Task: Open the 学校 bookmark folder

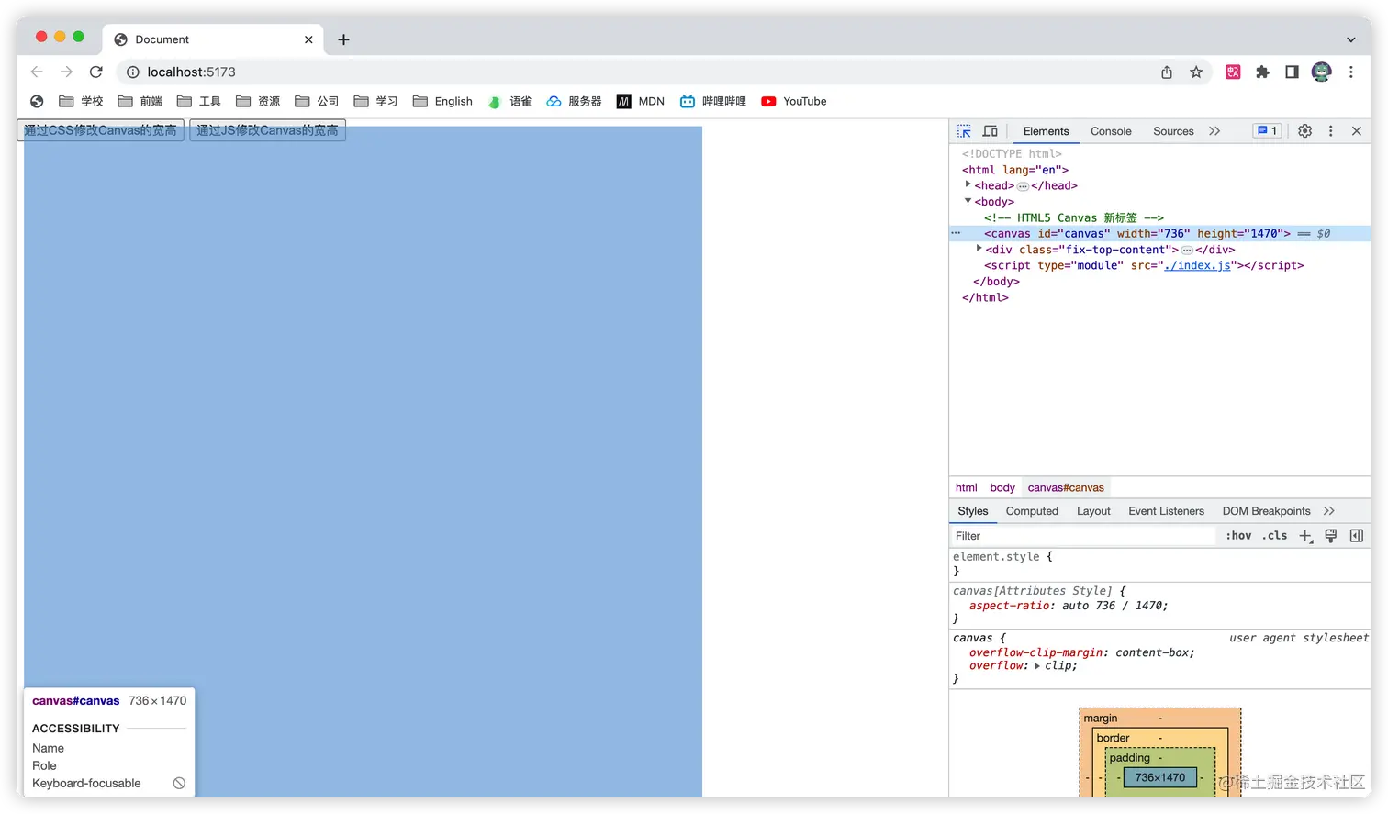Action: (81, 101)
